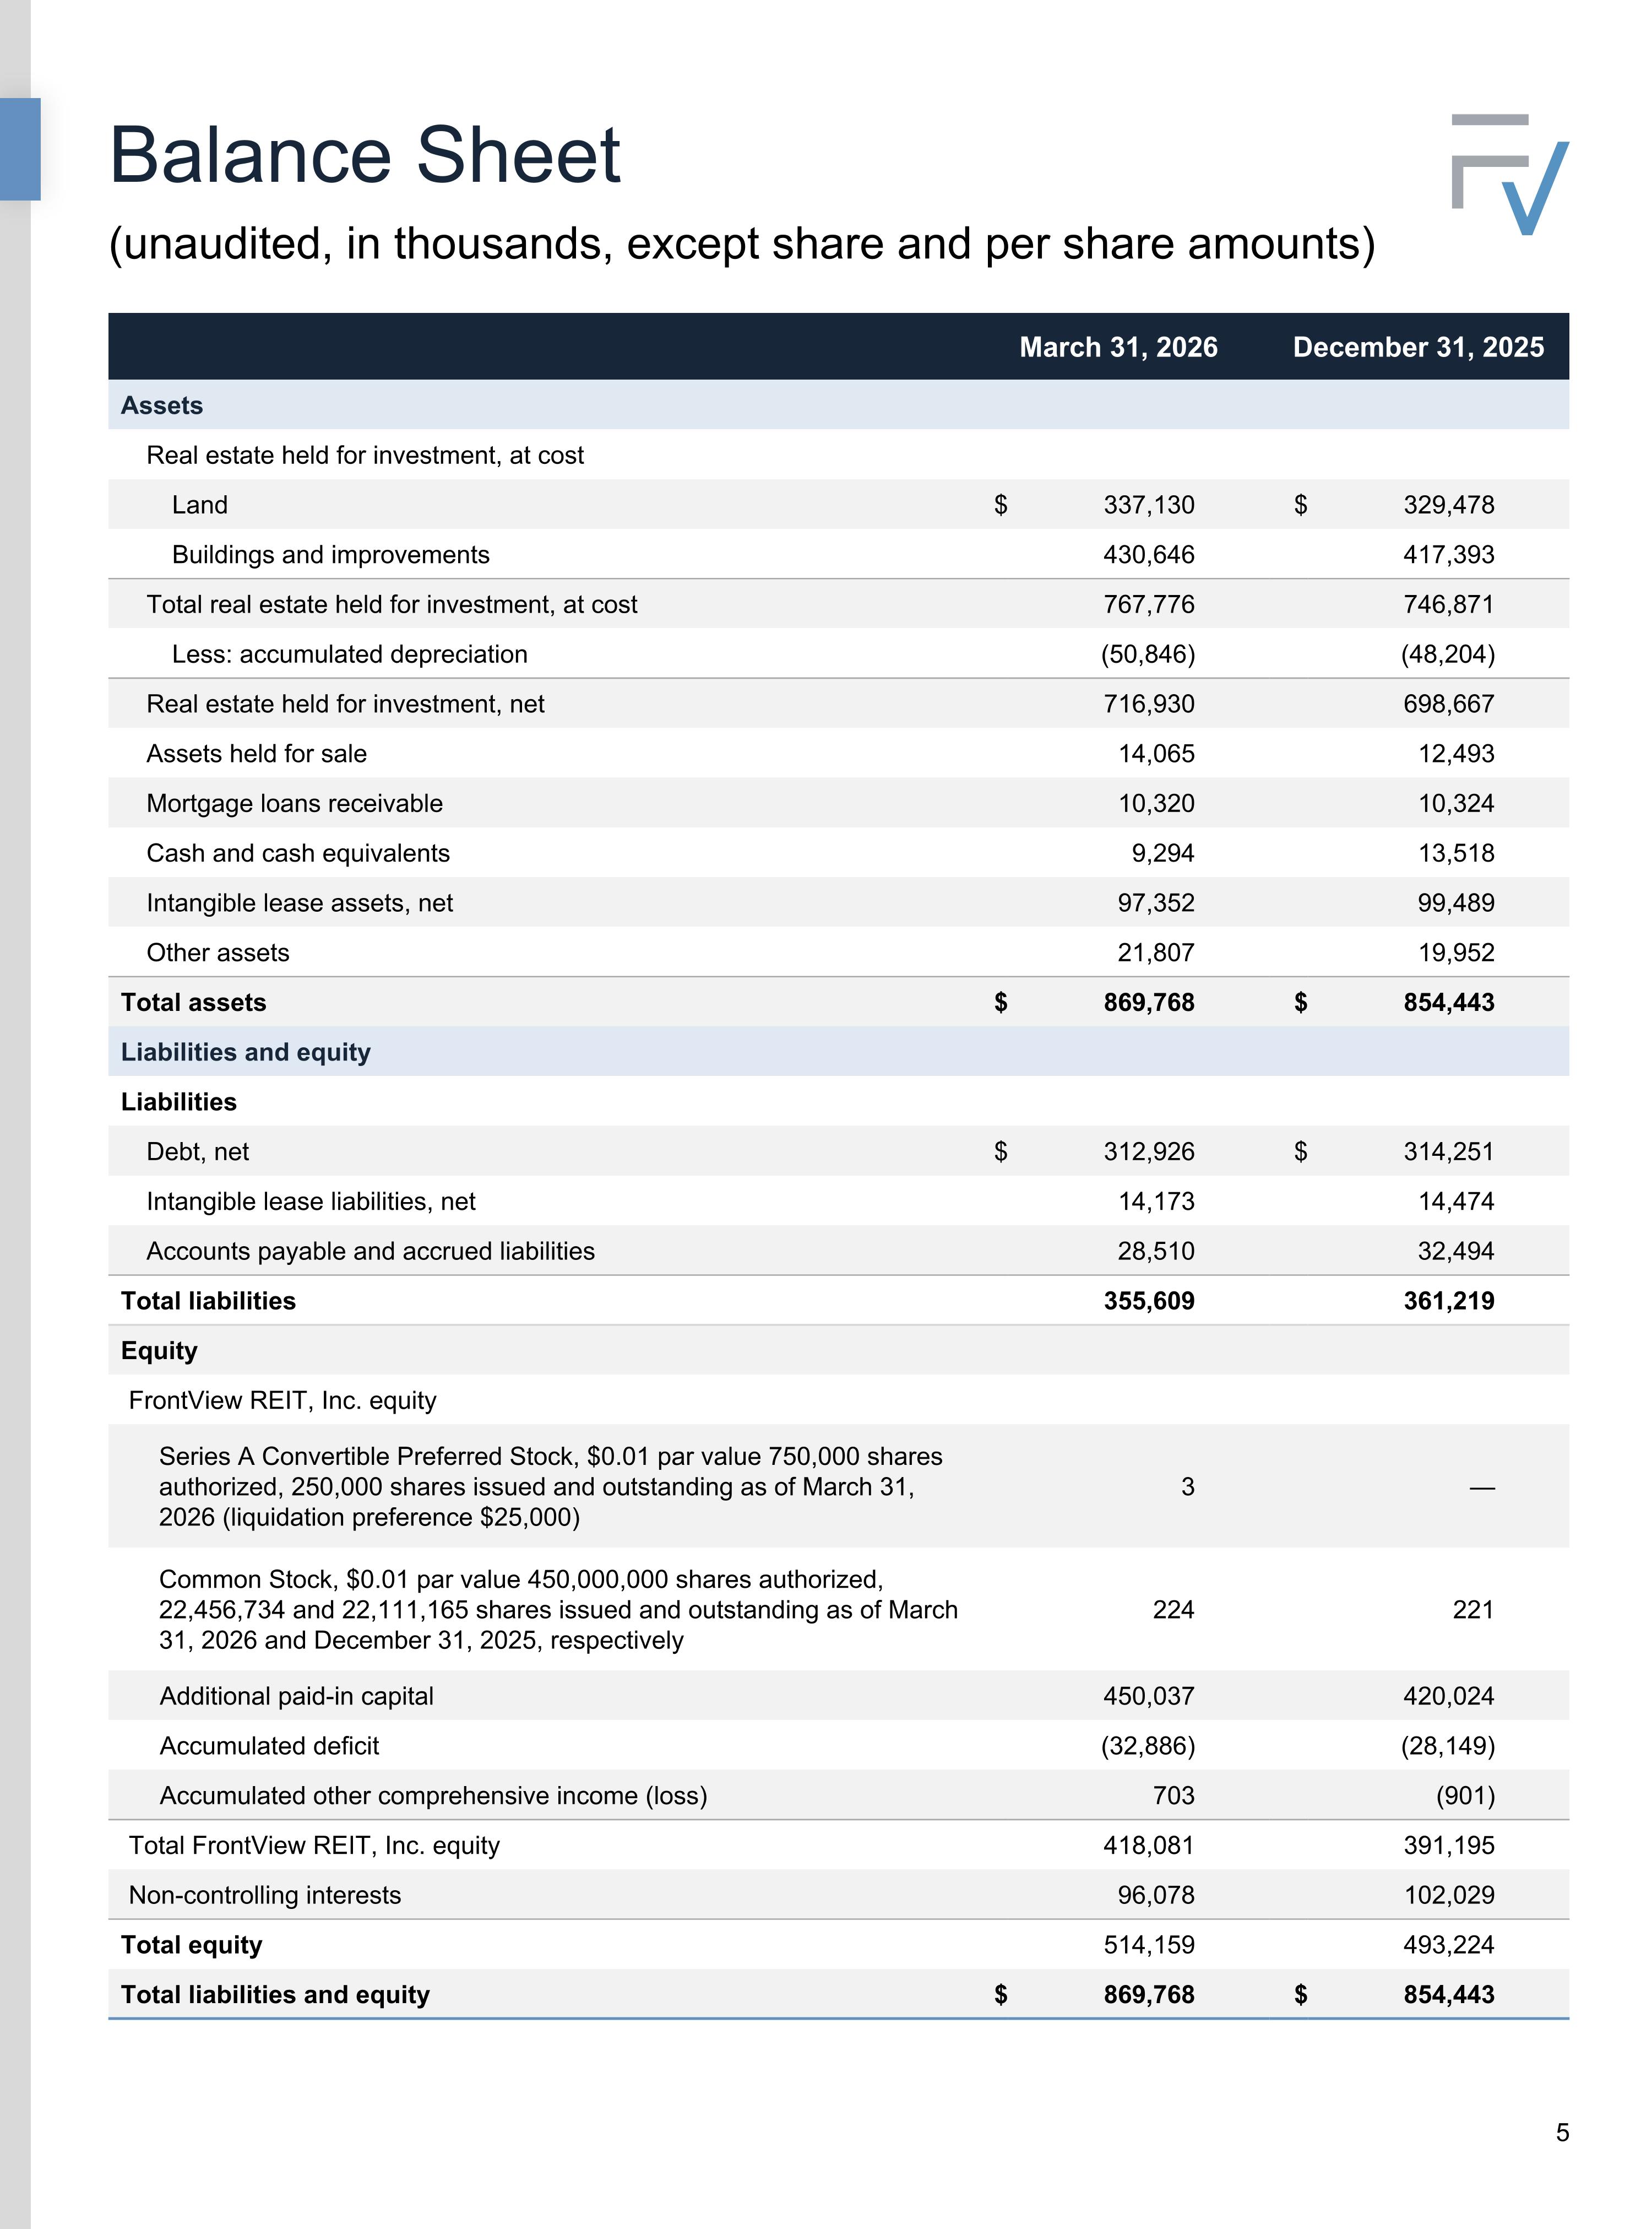Select the total liabilities value 355,609
The width and height of the screenshot is (1652, 2229).
click(x=1149, y=1301)
